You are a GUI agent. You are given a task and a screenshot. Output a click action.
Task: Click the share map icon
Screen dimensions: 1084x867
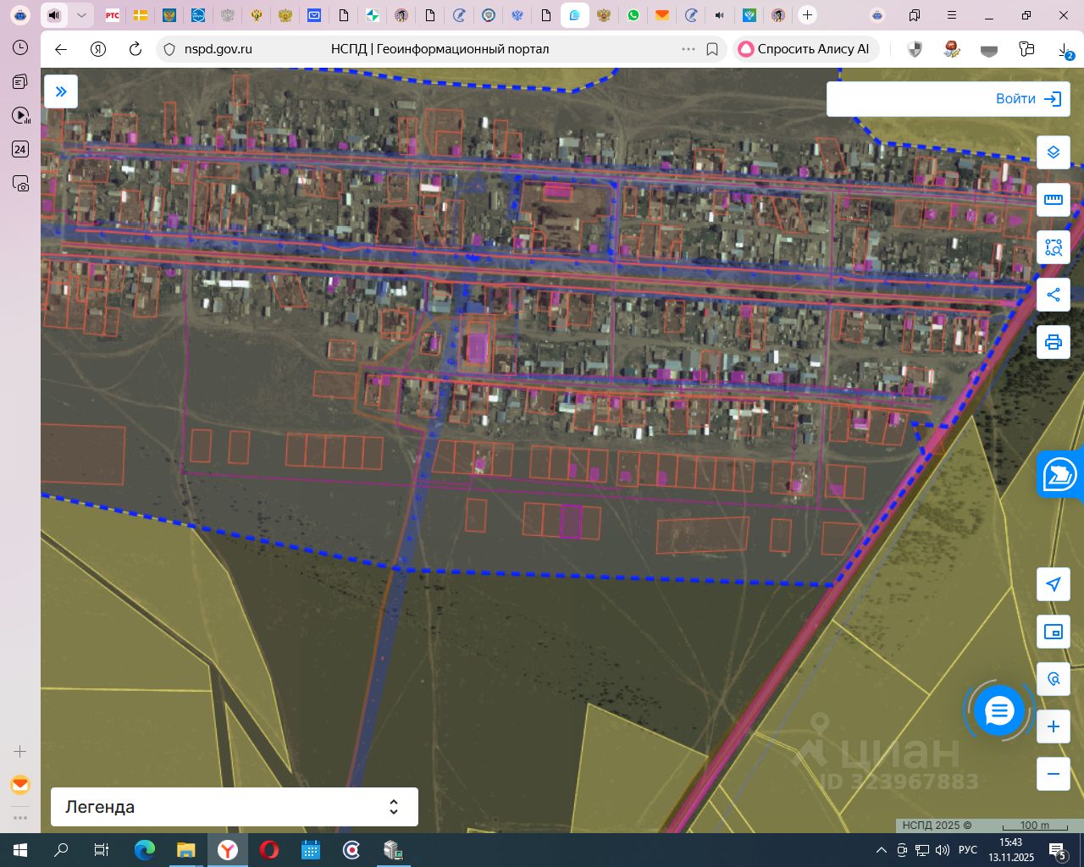(x=1054, y=295)
